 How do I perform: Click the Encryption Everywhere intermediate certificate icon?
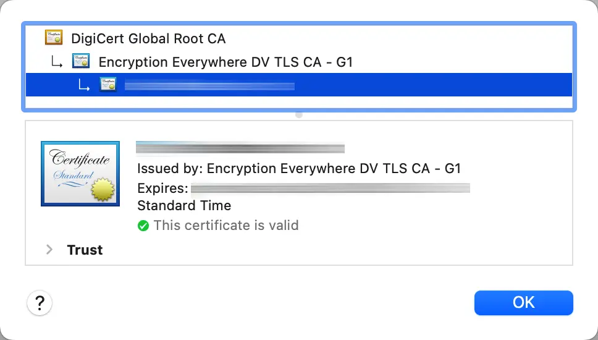[81, 61]
